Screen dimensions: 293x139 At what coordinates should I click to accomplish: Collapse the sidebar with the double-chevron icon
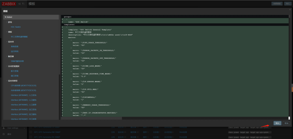[x=19, y=4]
